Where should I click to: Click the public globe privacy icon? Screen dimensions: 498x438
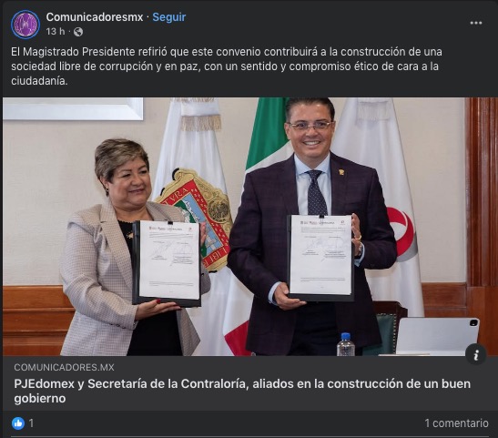[x=78, y=32]
